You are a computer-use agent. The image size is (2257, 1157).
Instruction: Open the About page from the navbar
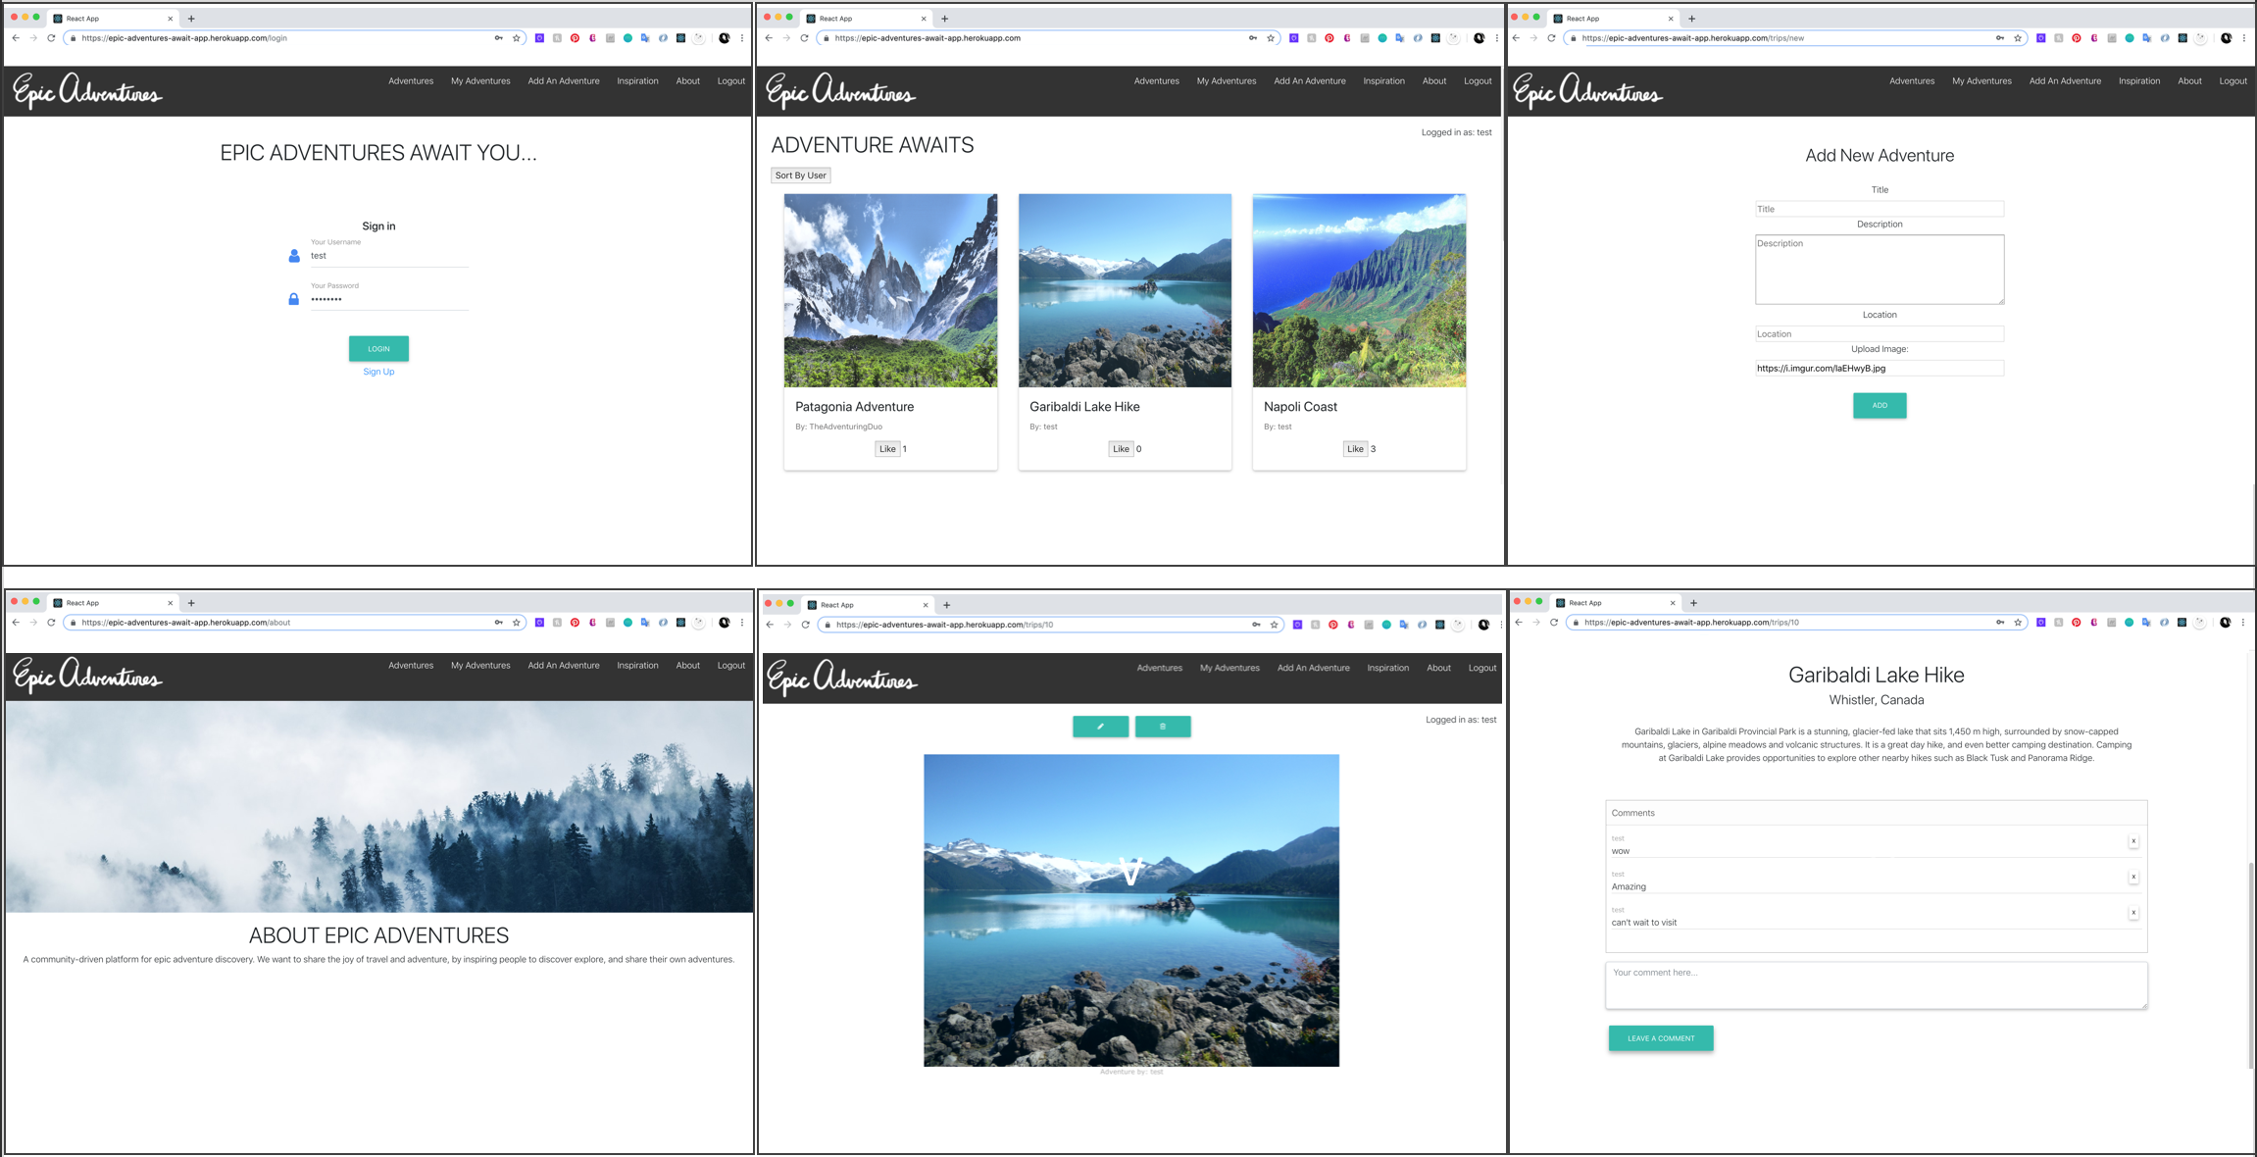pos(687,80)
